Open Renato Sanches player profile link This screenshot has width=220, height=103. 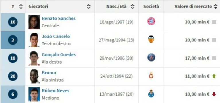tap(59, 19)
